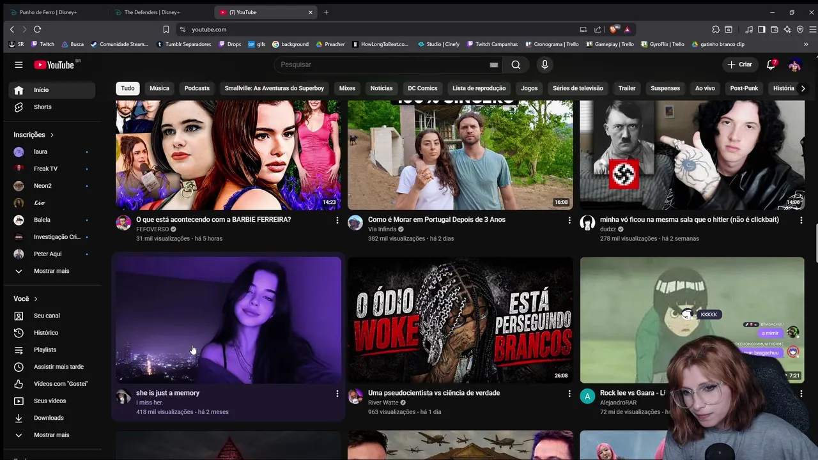Expand Mostrar mais under Inscrições

(52, 271)
